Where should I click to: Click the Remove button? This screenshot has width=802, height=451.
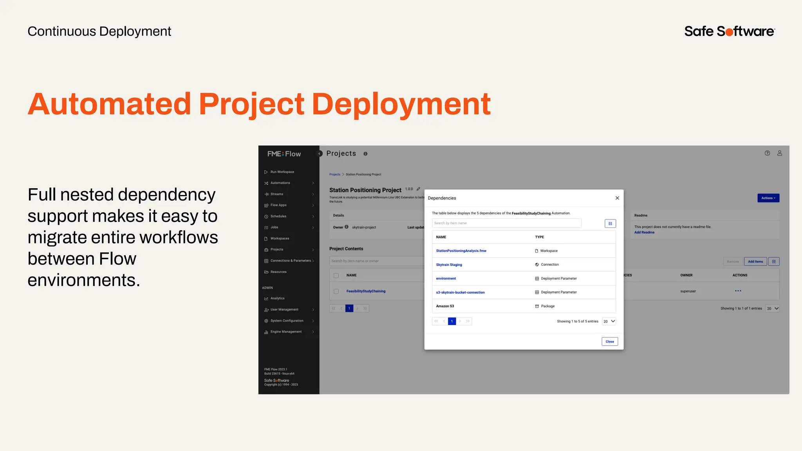733,262
